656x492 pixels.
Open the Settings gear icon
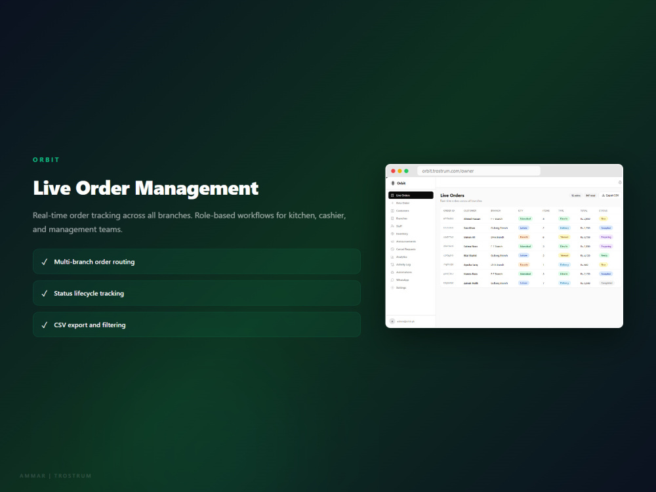click(392, 288)
